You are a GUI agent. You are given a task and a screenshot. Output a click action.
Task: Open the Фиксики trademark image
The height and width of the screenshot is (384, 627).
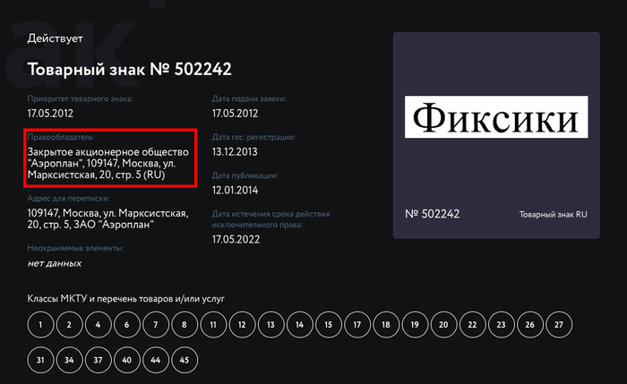[x=496, y=116]
